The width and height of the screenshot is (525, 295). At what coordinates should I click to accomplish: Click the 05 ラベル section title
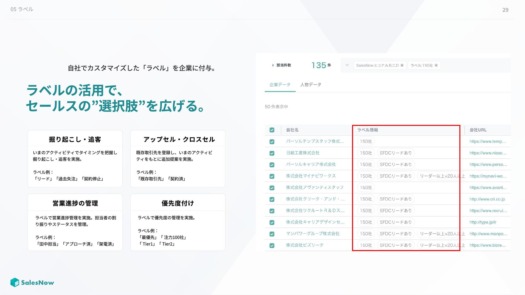tap(22, 9)
